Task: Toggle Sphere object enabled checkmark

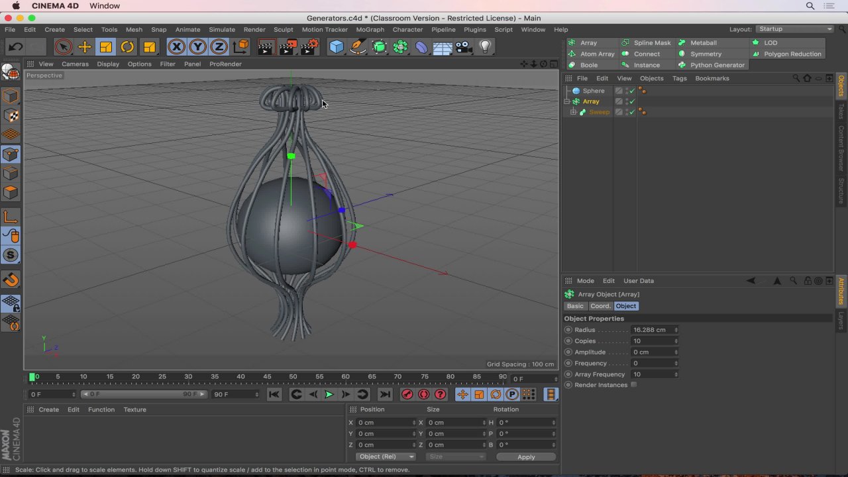Action: (632, 91)
